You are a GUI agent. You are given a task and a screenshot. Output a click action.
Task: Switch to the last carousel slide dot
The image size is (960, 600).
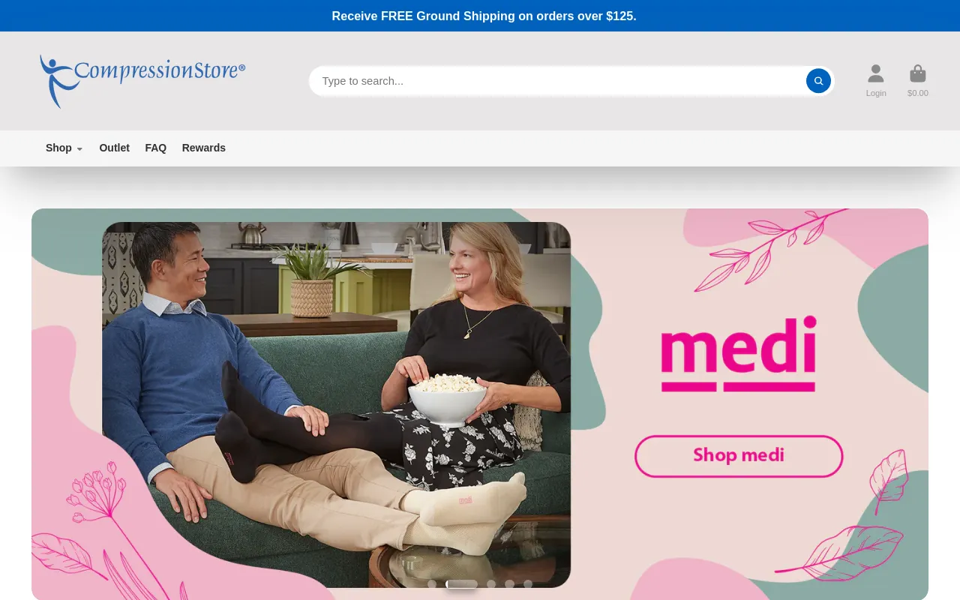click(528, 584)
